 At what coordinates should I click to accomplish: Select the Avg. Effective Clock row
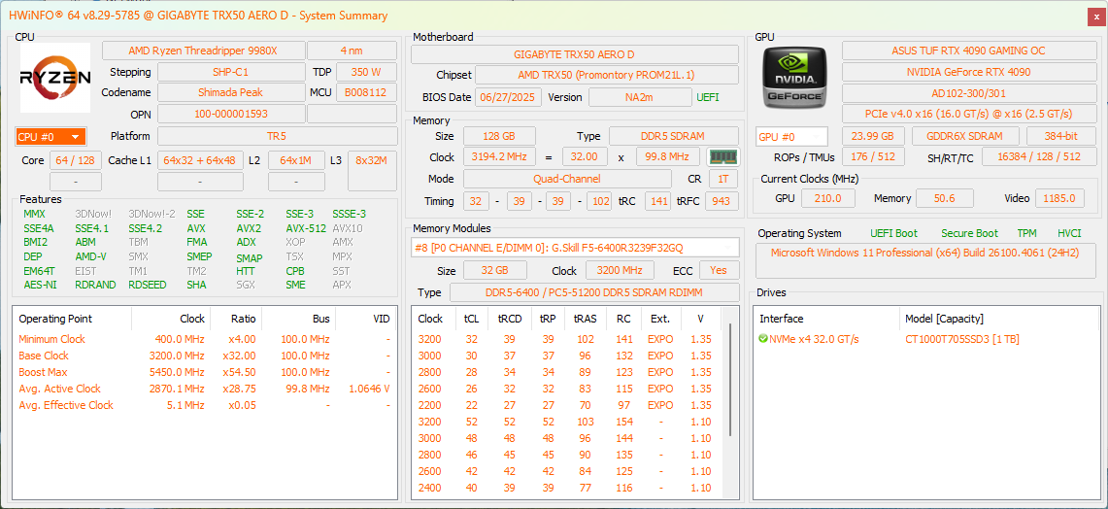(205, 405)
